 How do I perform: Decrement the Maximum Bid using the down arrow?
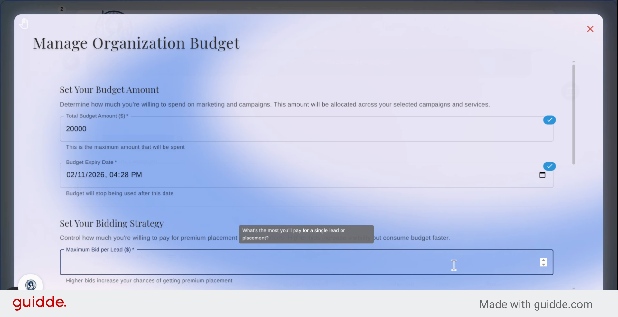543,265
